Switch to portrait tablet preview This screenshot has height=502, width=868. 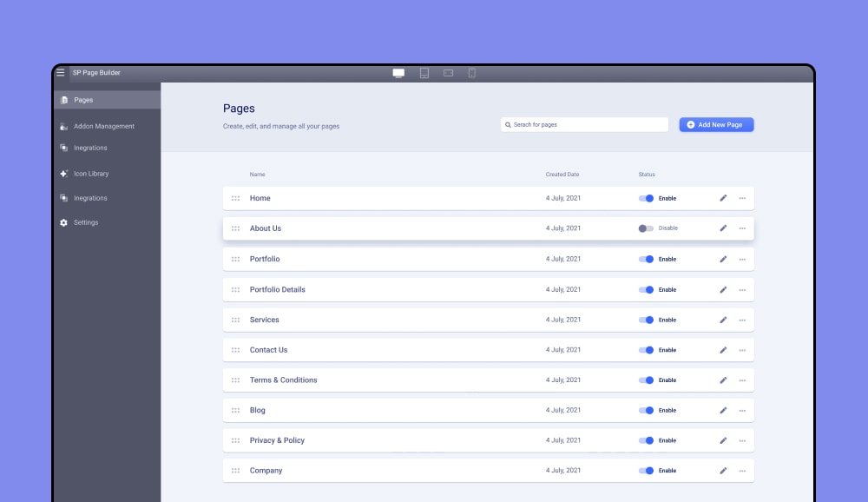tap(424, 73)
